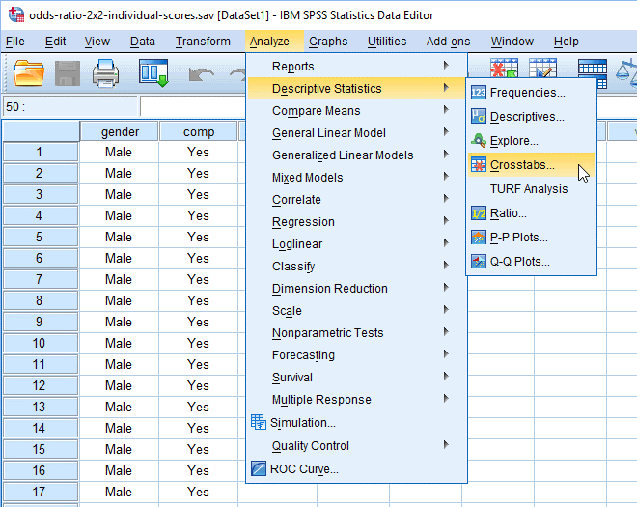Viewport: 637px width, 507px height.
Task: Click the Save file floppy disk icon
Action: pyautogui.click(x=68, y=72)
